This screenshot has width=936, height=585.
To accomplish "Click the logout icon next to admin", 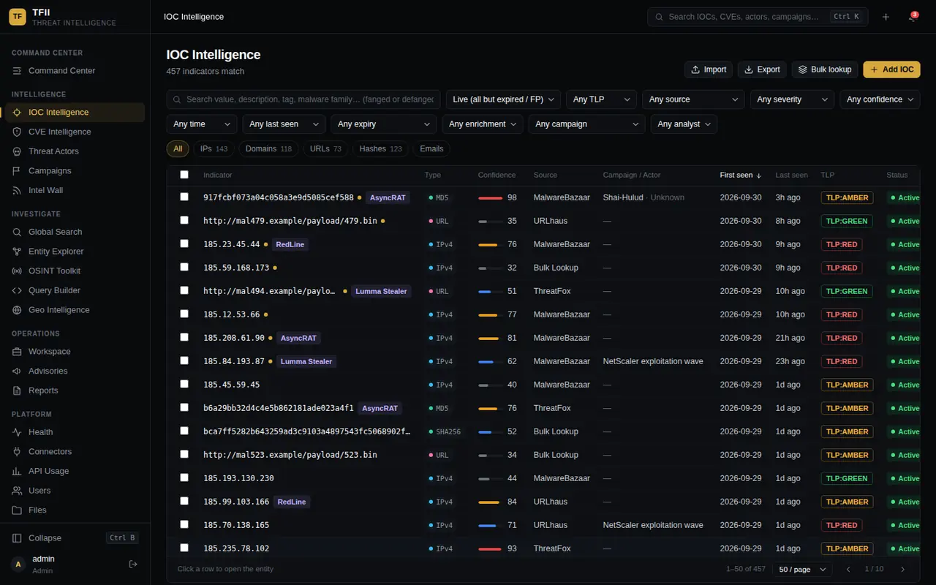I will coord(133,564).
